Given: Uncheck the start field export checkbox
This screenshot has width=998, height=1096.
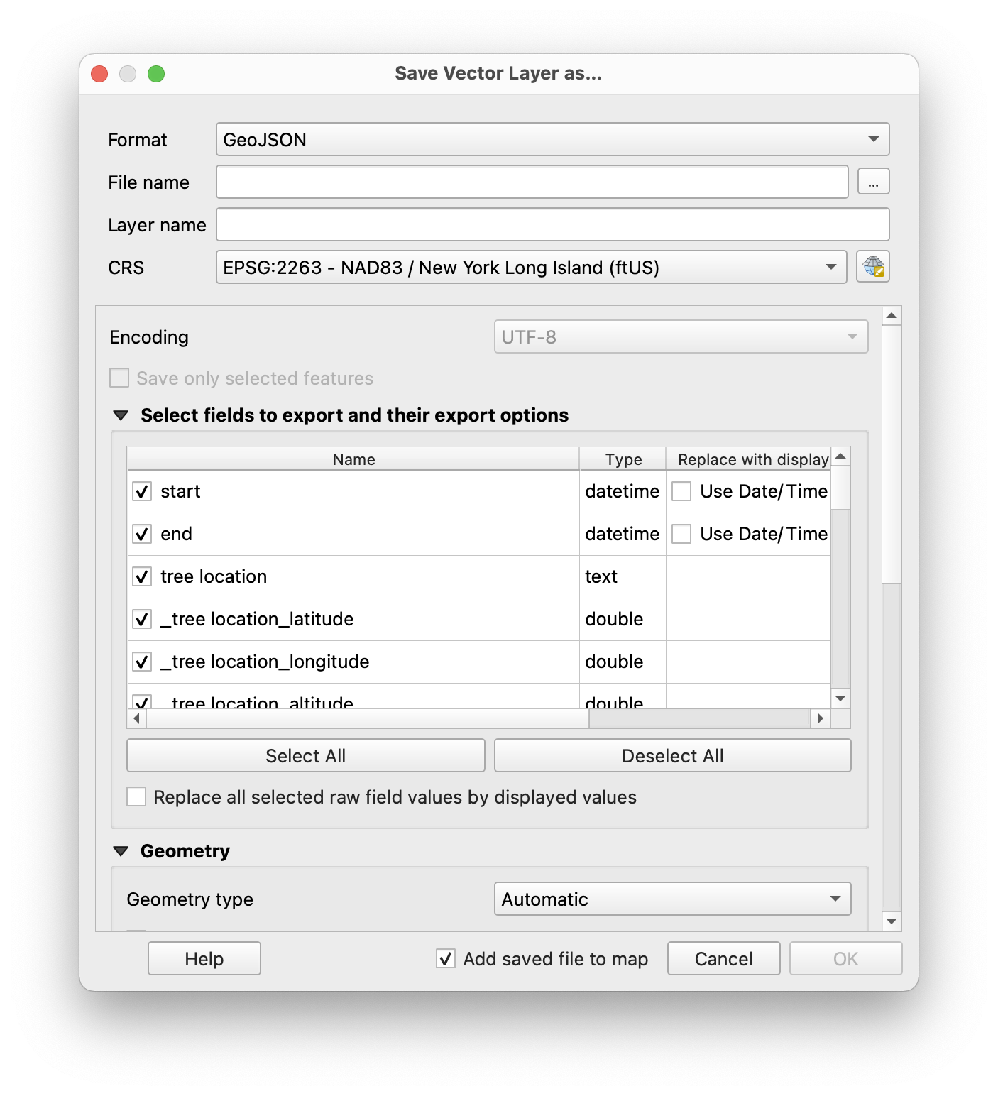Looking at the screenshot, I should coord(142,491).
